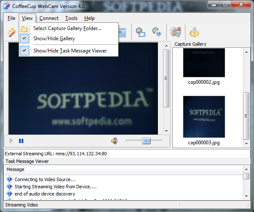Open thumbnail cap000003.jpg in Capture Gallery
This screenshot has height=212, width=254.
tap(204, 117)
